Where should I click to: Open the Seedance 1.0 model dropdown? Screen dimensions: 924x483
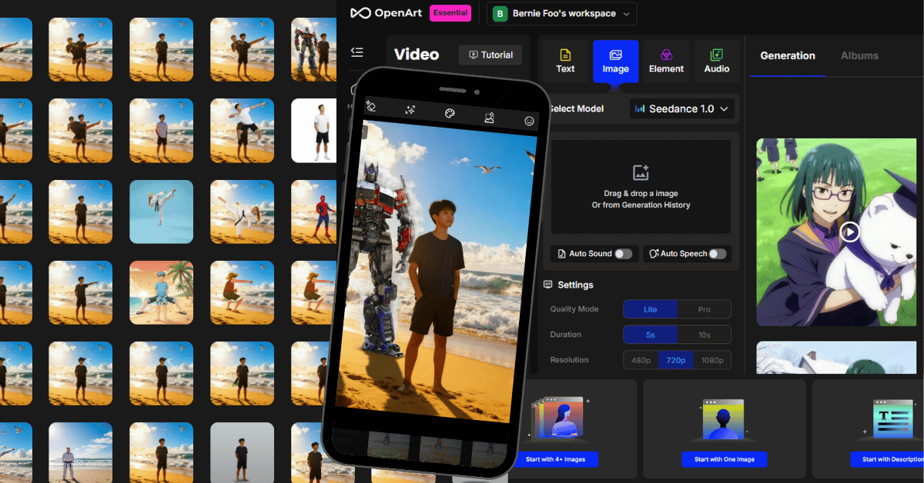click(681, 109)
